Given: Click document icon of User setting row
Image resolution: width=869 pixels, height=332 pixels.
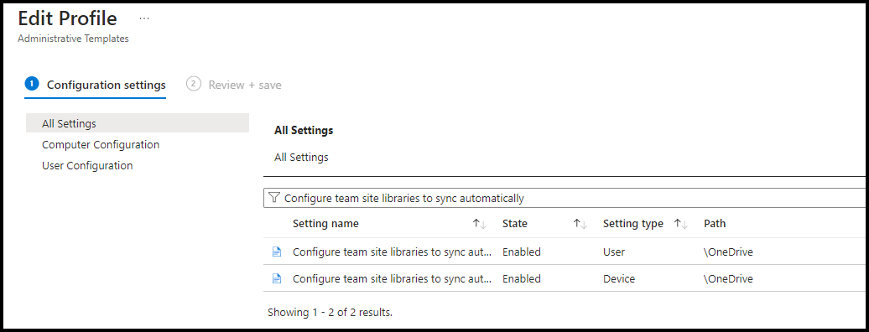Looking at the screenshot, I should [x=277, y=252].
